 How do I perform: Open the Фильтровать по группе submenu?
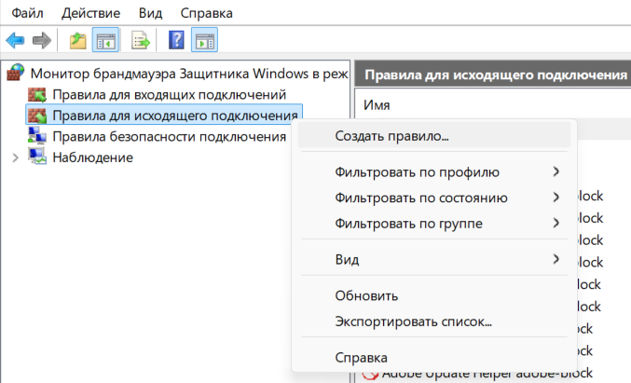click(x=408, y=223)
